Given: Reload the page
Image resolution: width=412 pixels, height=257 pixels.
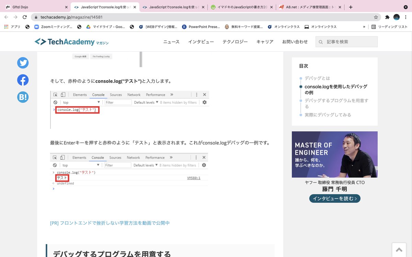Looking at the screenshot, I should pos(25,17).
